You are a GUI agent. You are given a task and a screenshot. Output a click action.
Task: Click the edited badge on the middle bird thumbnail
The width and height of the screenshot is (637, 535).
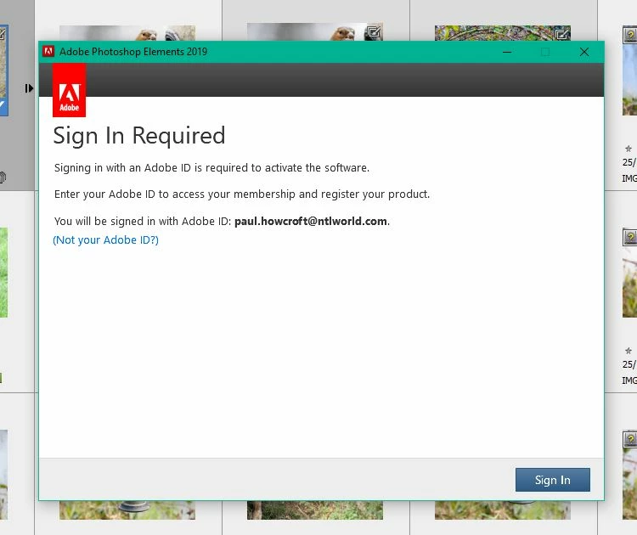point(373,32)
